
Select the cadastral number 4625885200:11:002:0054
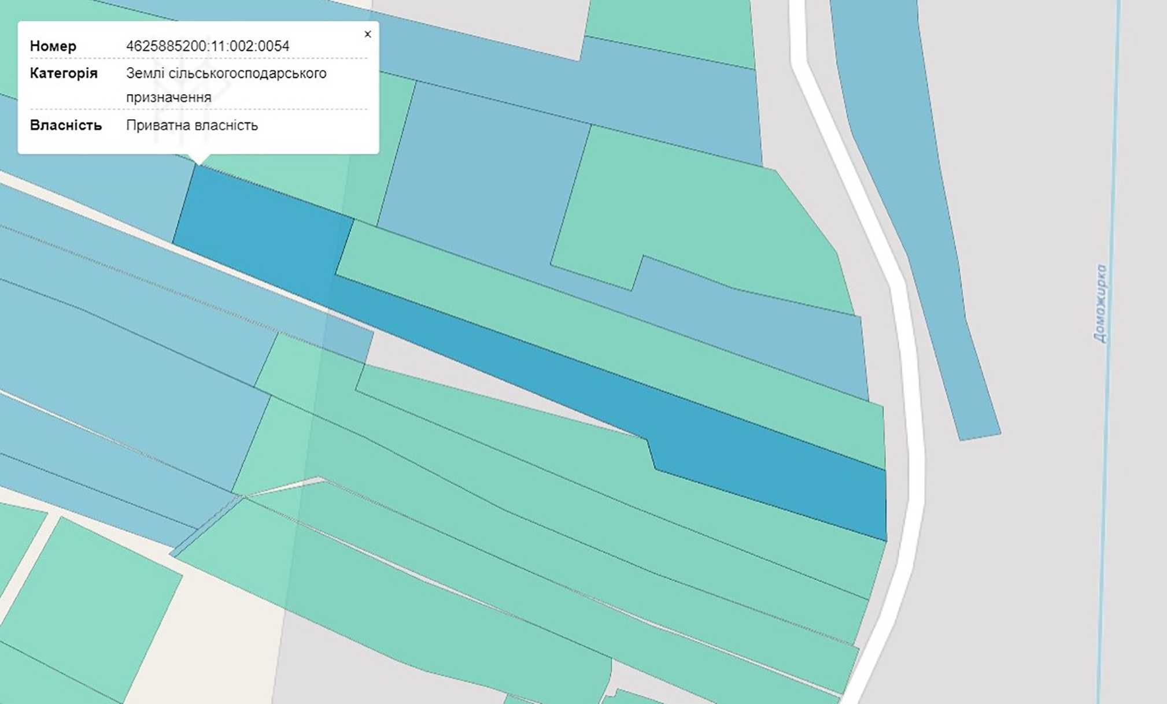(208, 46)
